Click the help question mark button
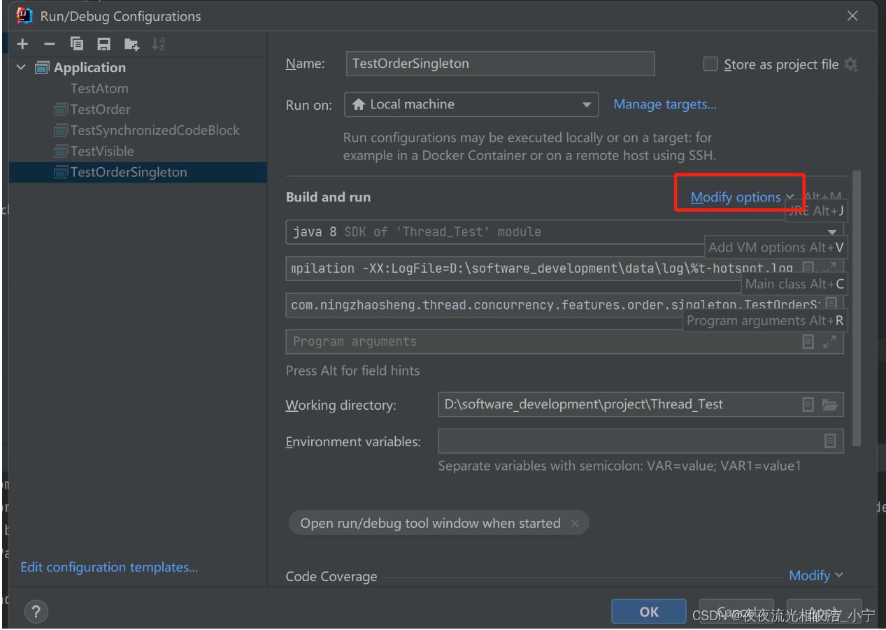The width and height of the screenshot is (886, 630). [x=36, y=612]
